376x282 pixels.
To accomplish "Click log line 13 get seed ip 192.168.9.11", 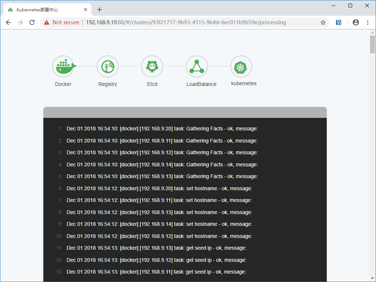I will point(156,272).
